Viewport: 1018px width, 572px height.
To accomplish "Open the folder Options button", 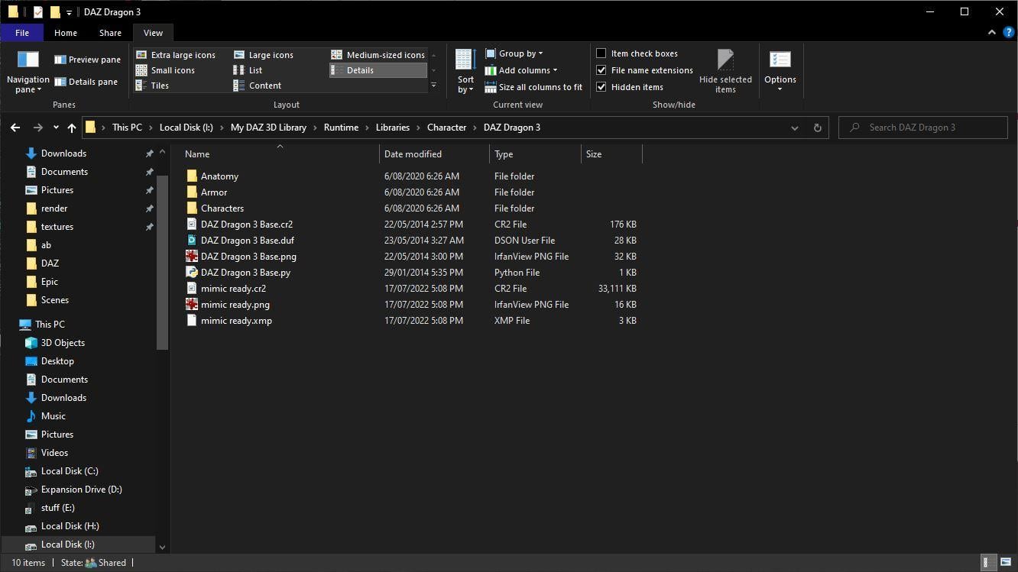I will pyautogui.click(x=780, y=71).
